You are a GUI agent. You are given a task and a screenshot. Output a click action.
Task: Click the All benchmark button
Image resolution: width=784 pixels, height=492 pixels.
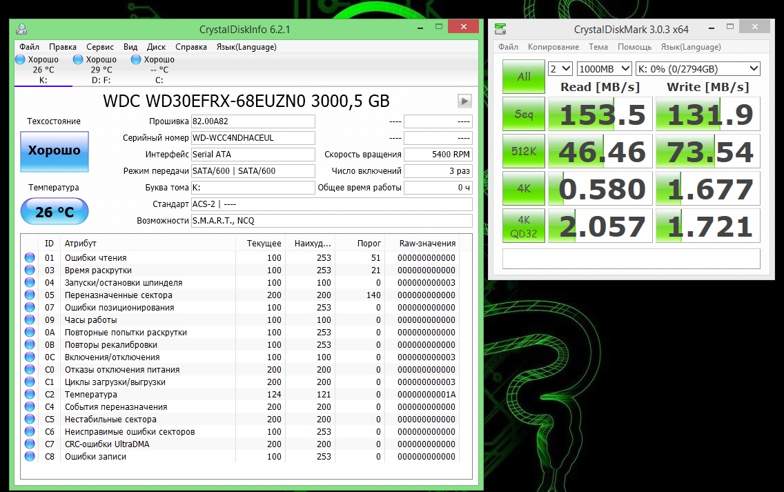524,77
